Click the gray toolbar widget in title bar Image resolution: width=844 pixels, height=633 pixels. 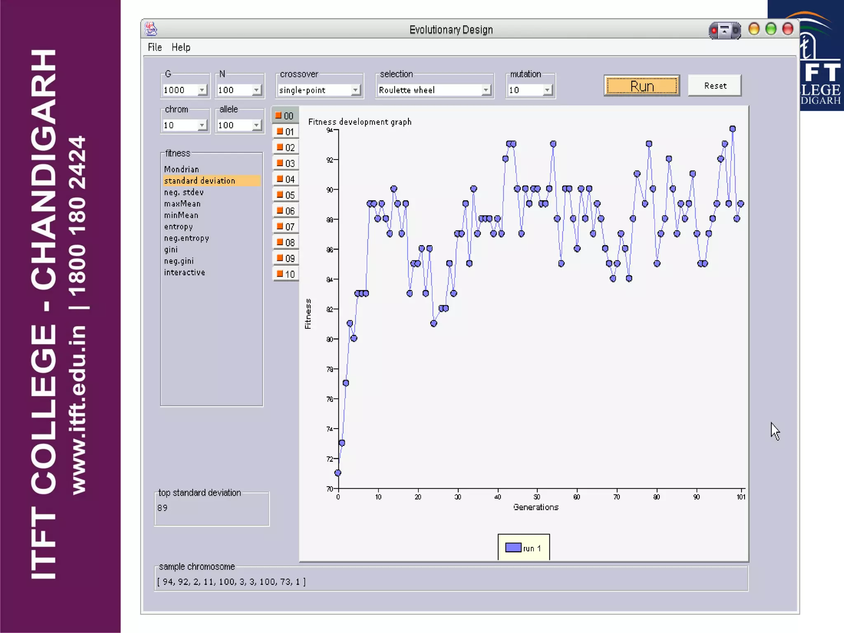point(724,30)
